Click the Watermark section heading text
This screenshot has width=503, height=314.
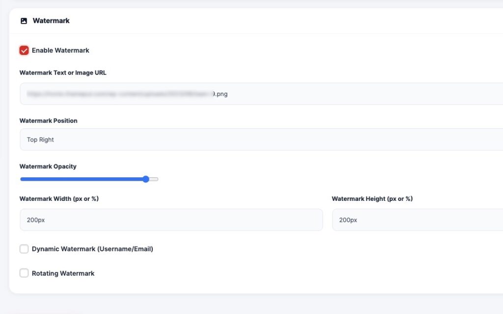point(51,21)
